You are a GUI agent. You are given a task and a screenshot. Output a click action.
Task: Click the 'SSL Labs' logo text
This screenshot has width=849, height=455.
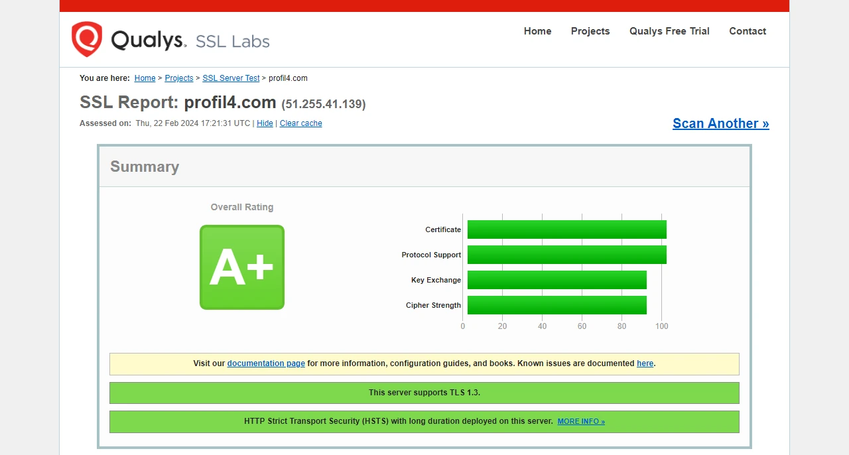233,42
